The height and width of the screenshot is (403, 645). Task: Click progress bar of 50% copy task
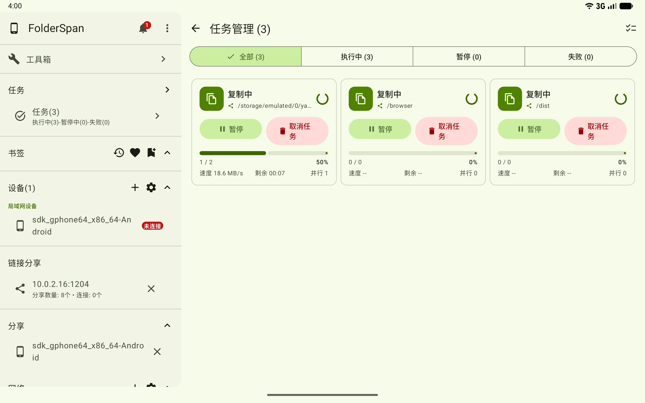coord(264,153)
